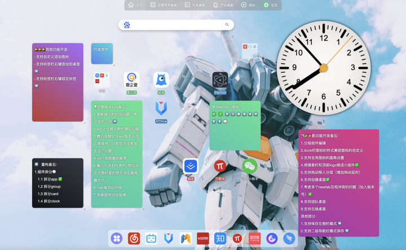Launch the 爱企查 desktop icon
Screen dimensions: 406x250
click(131, 80)
